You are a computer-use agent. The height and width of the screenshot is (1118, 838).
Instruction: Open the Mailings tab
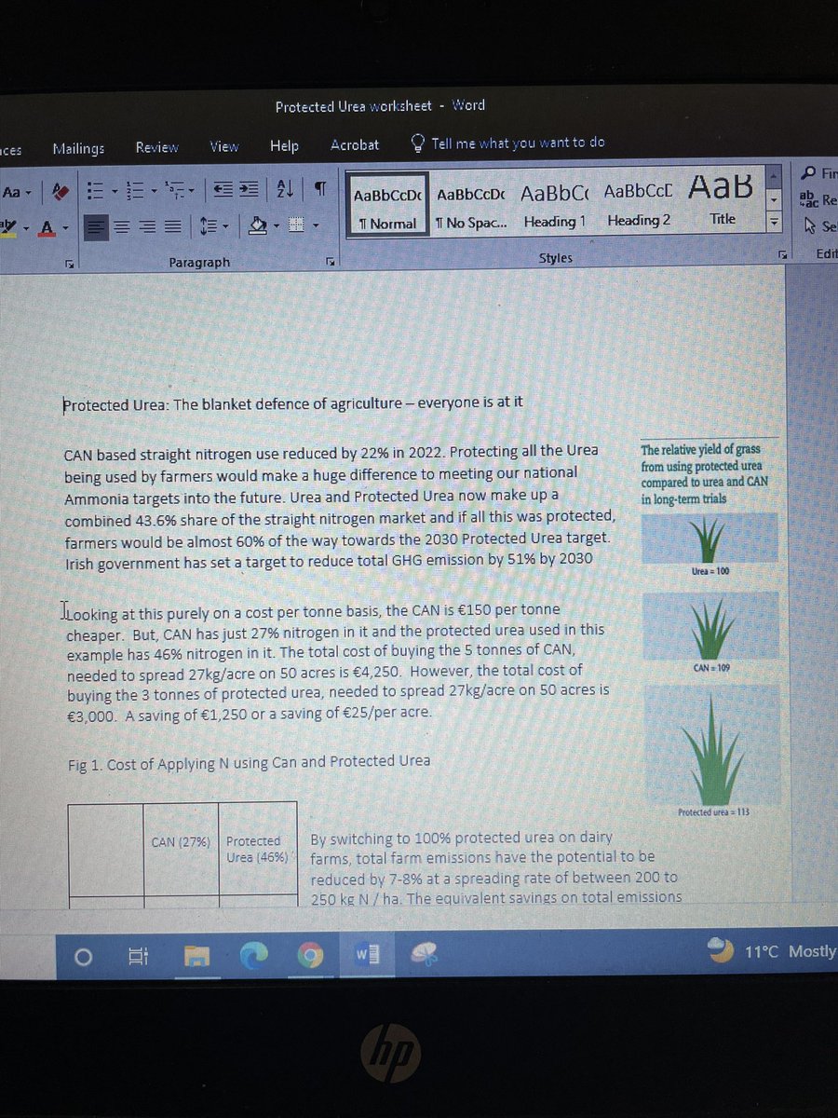(x=78, y=148)
